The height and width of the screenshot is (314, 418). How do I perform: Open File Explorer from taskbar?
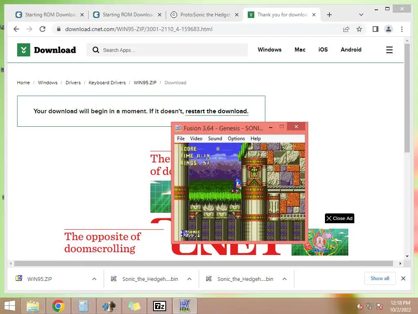point(33,306)
